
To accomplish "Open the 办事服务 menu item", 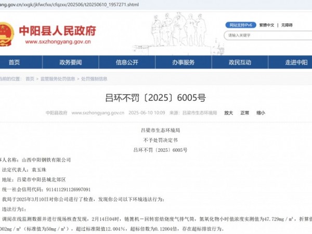I will (183, 62).
